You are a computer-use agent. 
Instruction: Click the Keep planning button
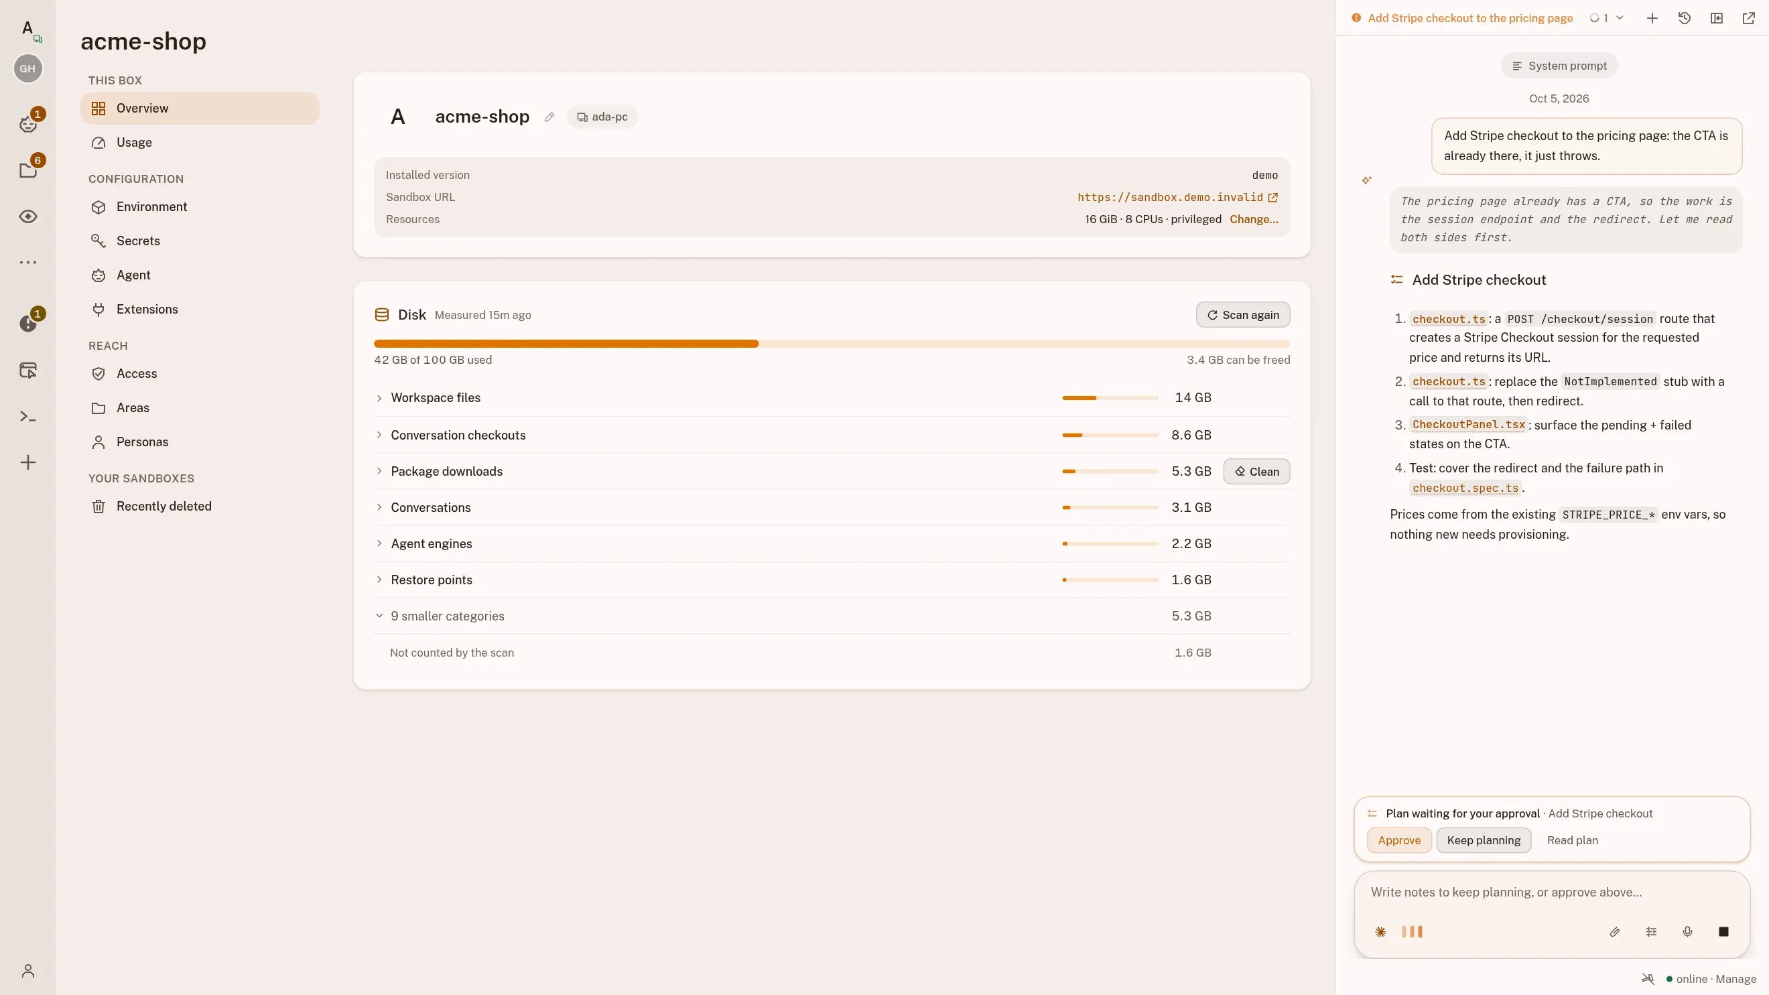click(x=1484, y=840)
